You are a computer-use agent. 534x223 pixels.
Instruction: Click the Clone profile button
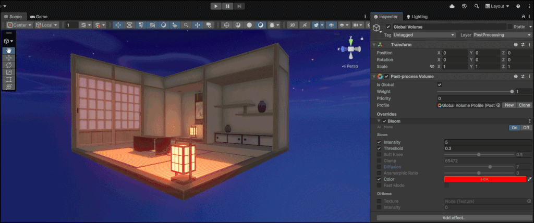coord(525,105)
